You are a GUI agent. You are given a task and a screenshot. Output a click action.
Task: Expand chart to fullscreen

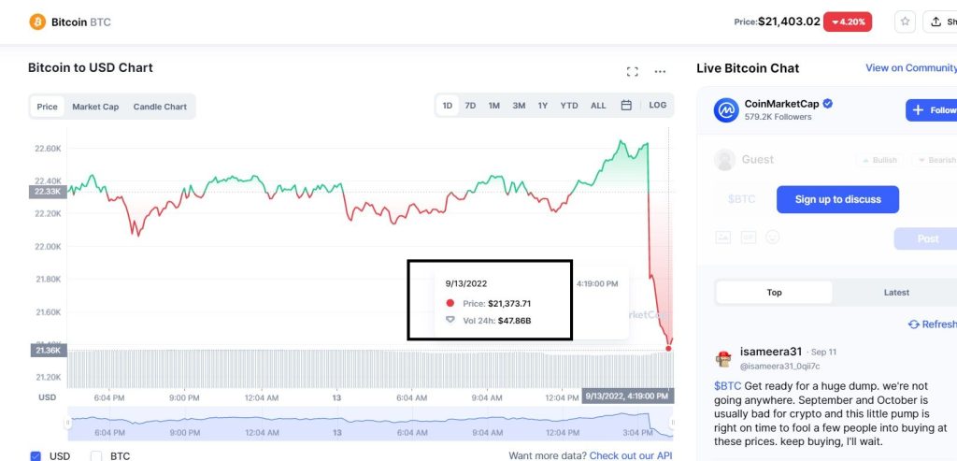click(633, 71)
